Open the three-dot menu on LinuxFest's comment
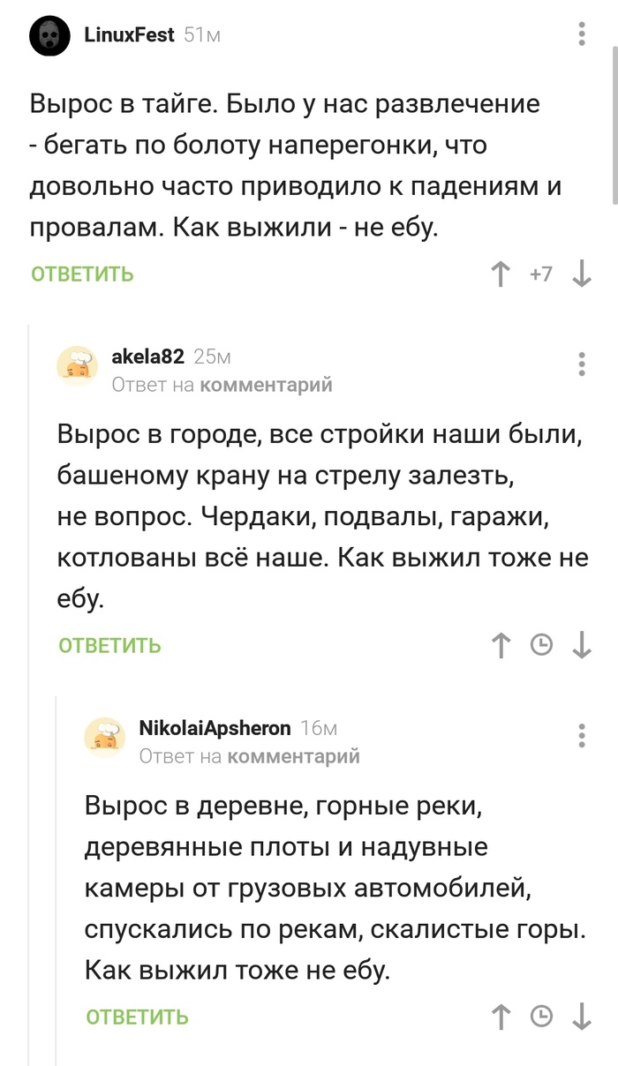 click(x=580, y=34)
